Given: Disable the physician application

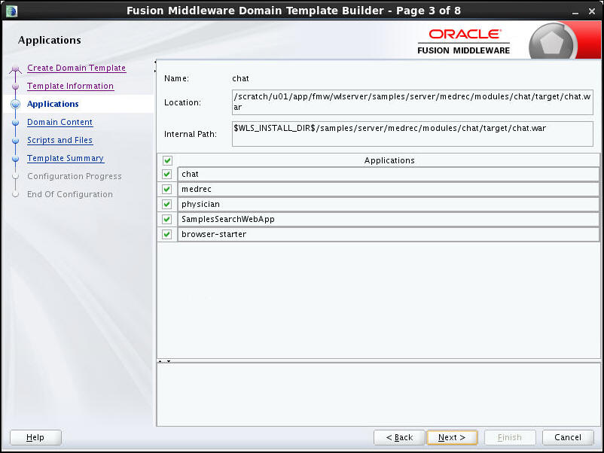Looking at the screenshot, I should point(166,204).
